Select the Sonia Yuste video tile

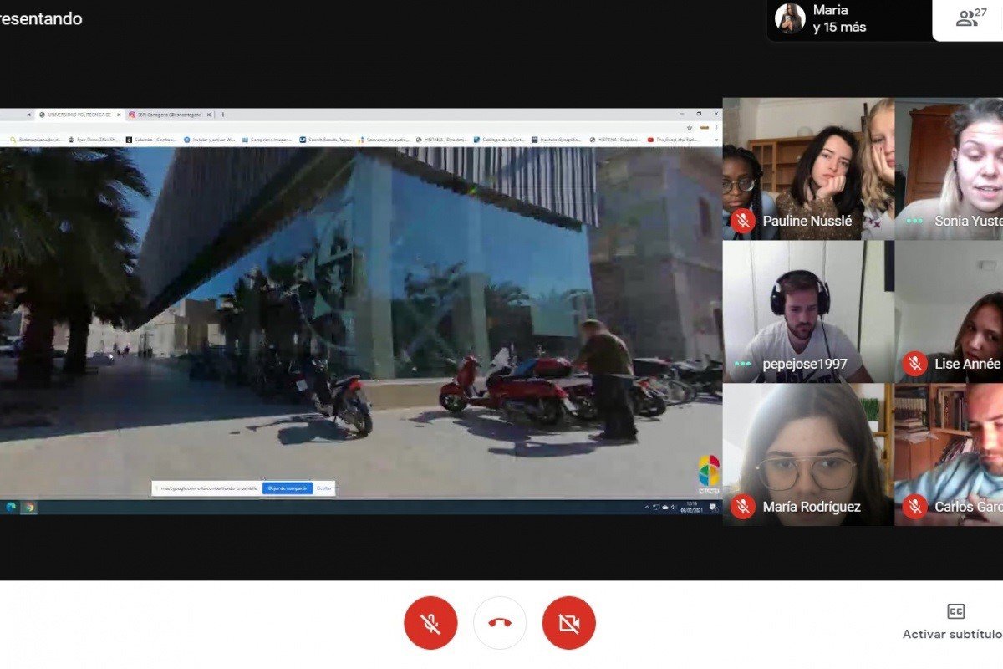point(949,167)
